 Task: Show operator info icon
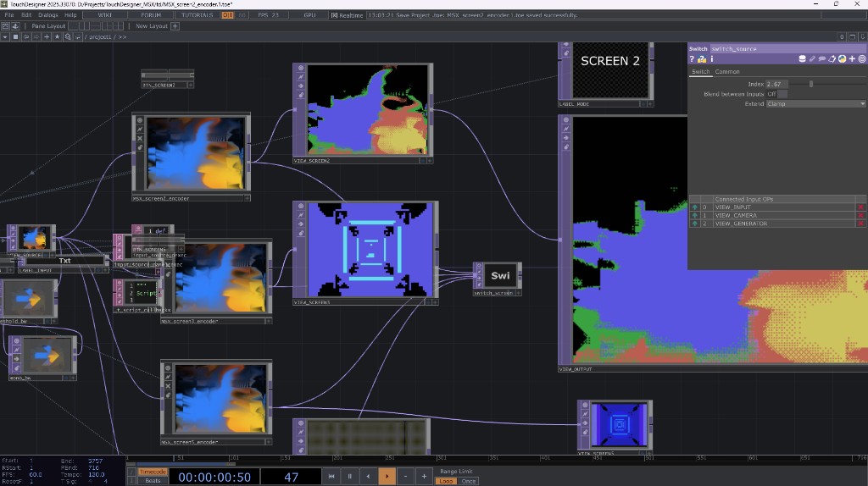point(712,59)
